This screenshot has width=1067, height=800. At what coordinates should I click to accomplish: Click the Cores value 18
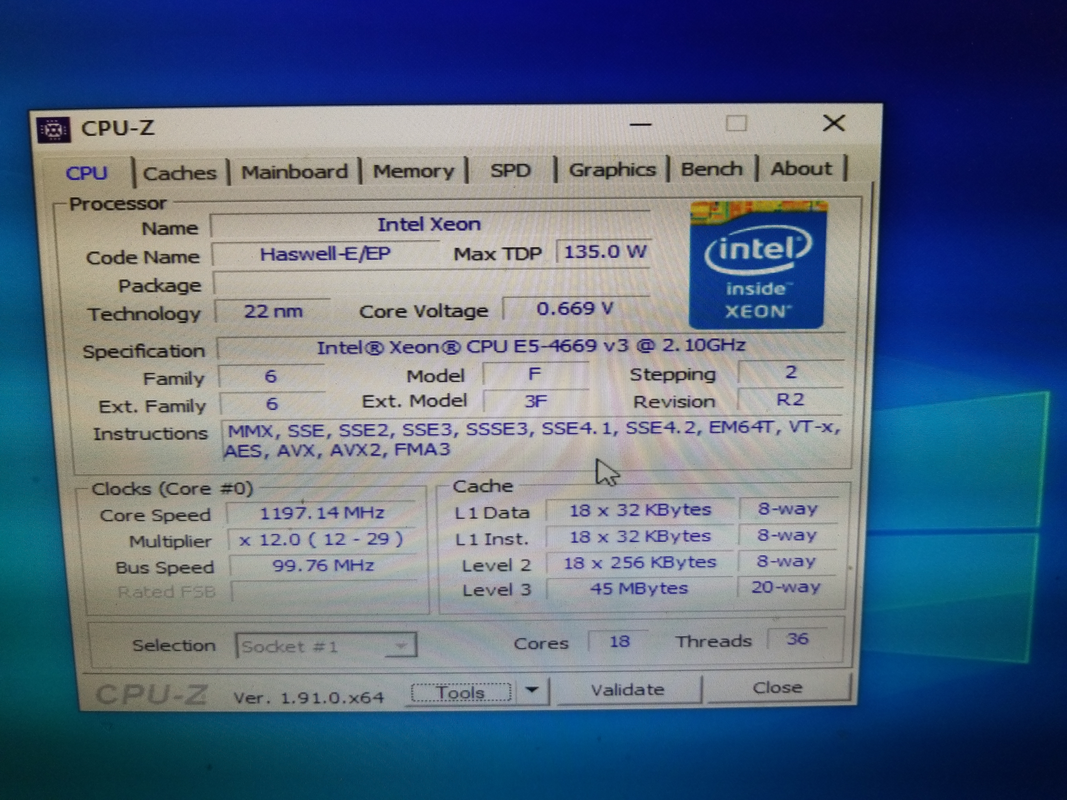point(619,641)
